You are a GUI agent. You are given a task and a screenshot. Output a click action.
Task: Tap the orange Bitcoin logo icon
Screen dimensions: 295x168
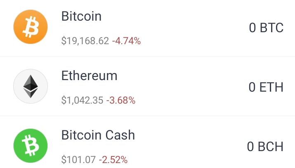[x=31, y=27]
